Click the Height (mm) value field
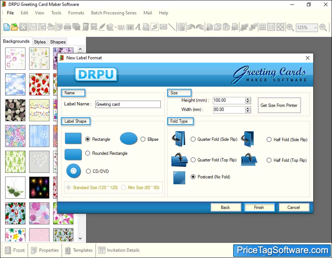This screenshot has height=258, width=332. [x=229, y=101]
